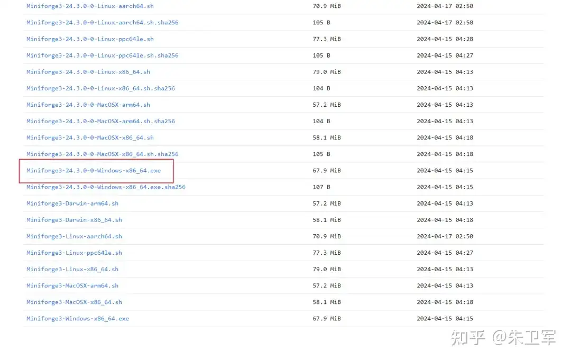The height and width of the screenshot is (361, 571).
Task: Download Miniforge3-MacOSX-arm64.sh
Action: coord(72,285)
